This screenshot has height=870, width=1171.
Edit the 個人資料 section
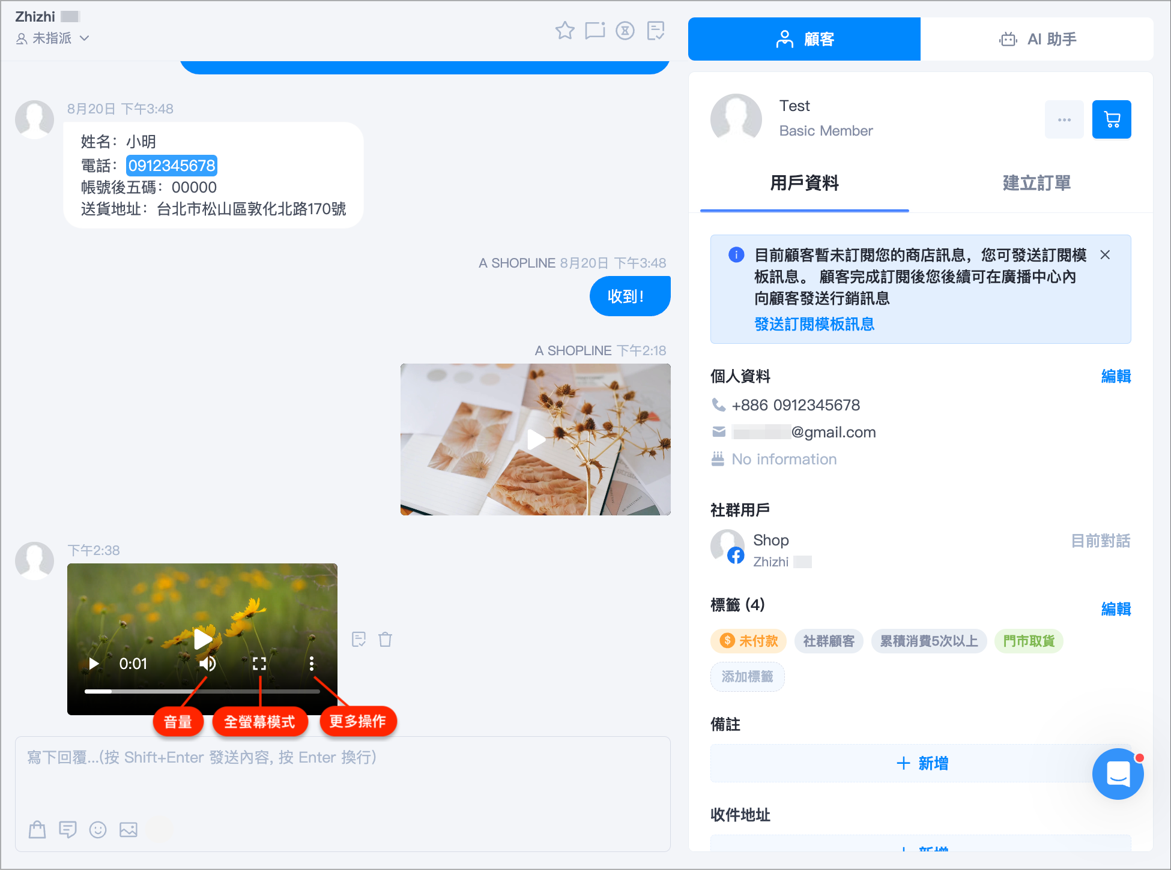1116,376
